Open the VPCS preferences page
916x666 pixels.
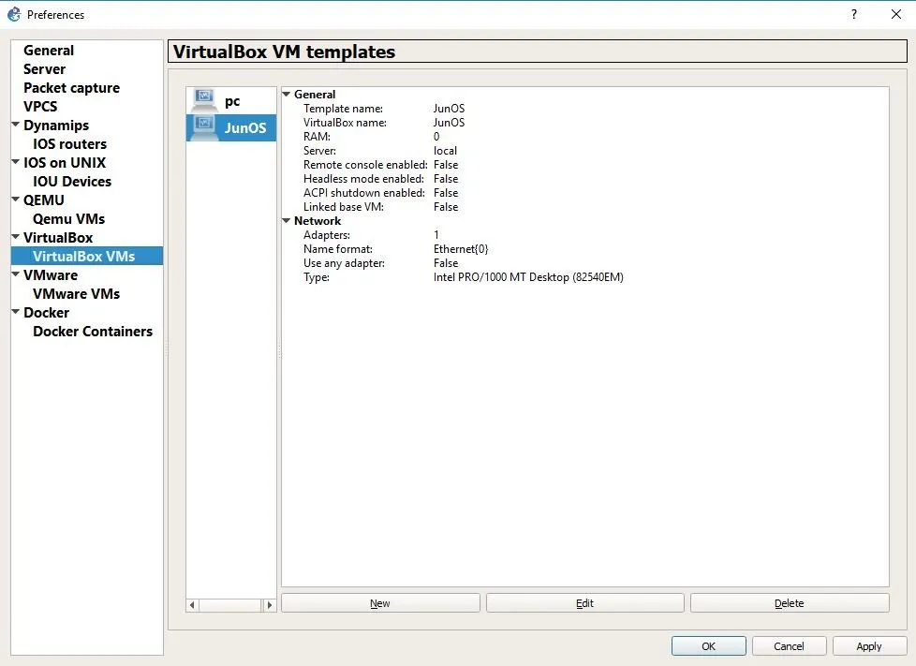[x=40, y=107]
